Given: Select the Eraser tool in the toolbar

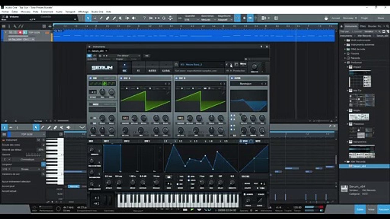Looking at the screenshot, I should pos(108,18).
